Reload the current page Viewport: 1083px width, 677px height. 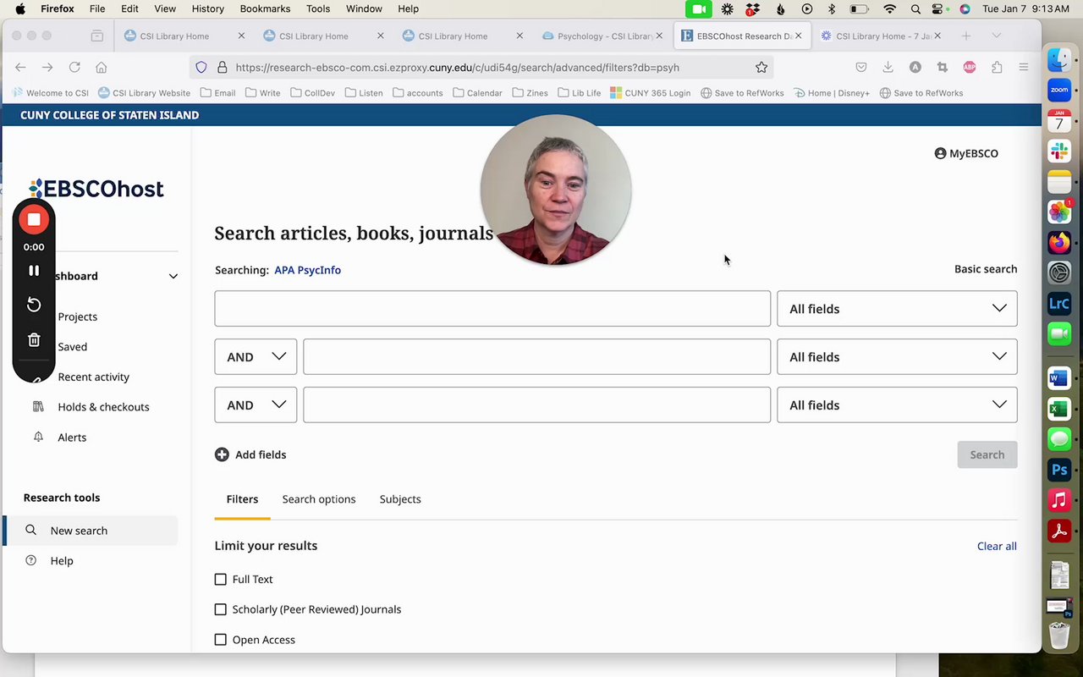[x=74, y=68]
